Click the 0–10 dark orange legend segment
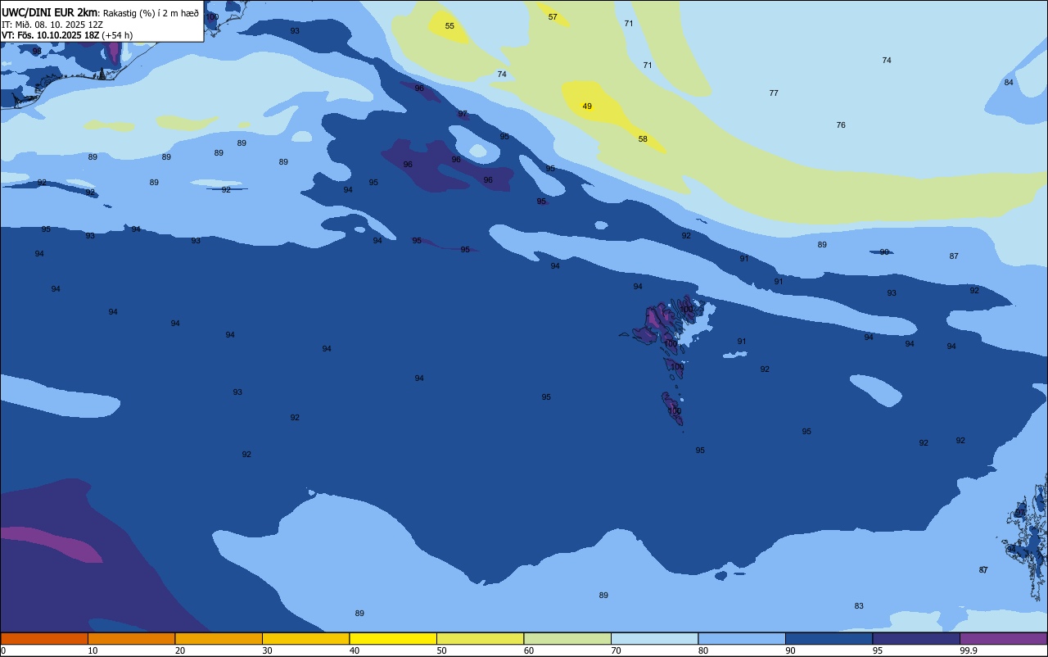This screenshot has width=1048, height=657. click(x=44, y=638)
